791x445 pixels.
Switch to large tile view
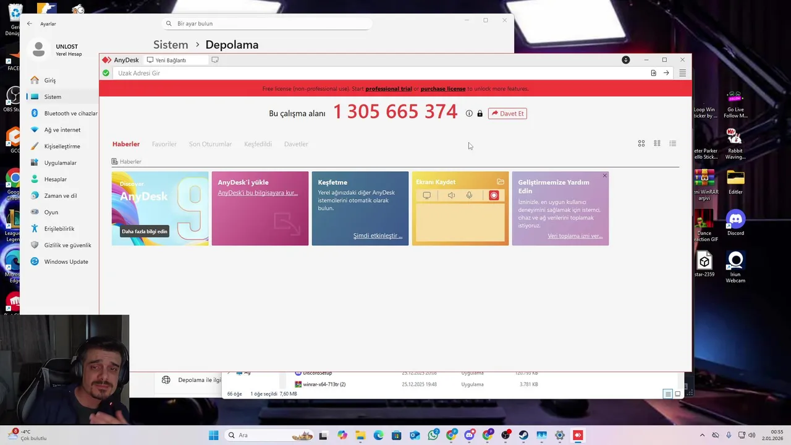pos(641,143)
